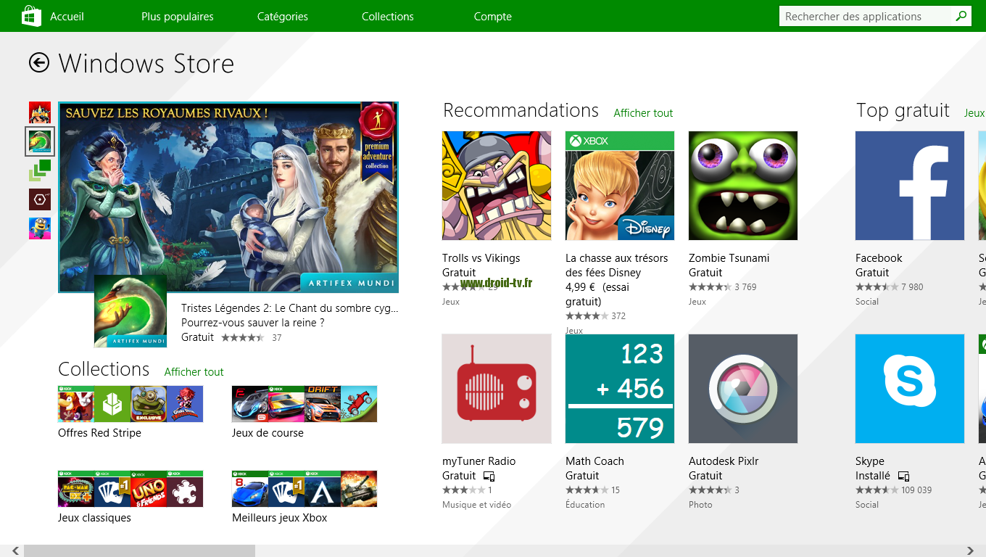Click the Autodesk Pixlr title text
This screenshot has width=986, height=557.
(x=724, y=461)
